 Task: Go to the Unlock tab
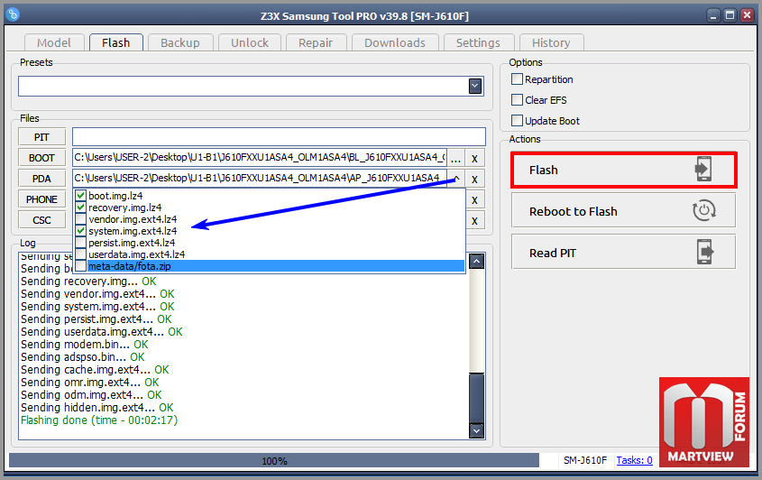click(x=250, y=42)
